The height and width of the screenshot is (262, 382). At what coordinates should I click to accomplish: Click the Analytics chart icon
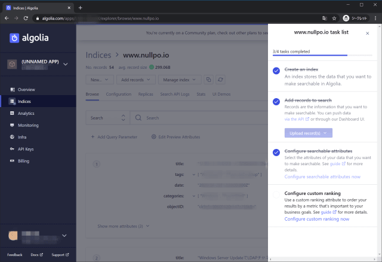12,113
